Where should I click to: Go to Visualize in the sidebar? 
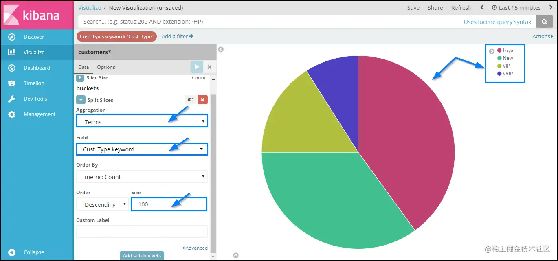click(x=34, y=52)
